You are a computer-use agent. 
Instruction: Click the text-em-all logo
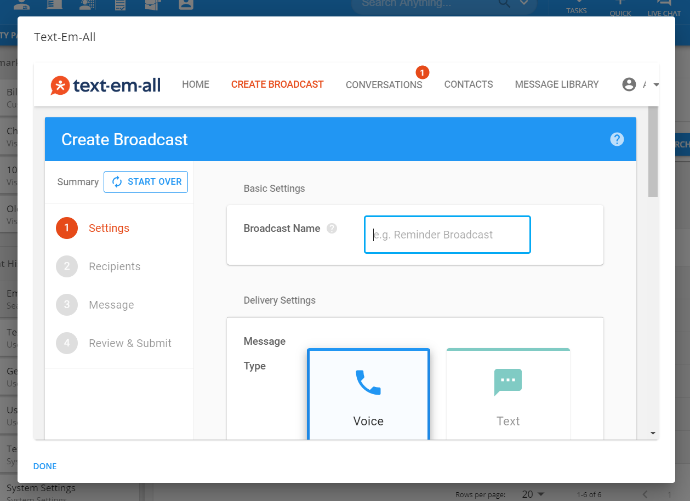pos(106,85)
